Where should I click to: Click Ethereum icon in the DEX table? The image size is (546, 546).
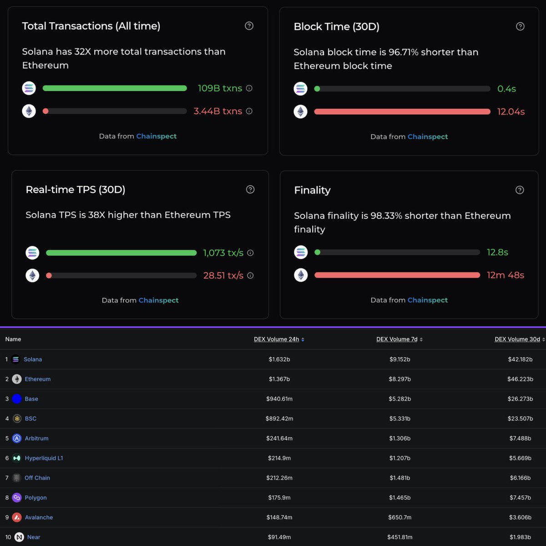pos(17,379)
